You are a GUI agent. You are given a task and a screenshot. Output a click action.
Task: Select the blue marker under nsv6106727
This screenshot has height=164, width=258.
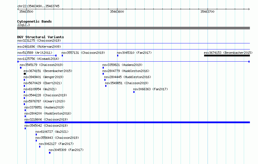[x=36, y=134]
